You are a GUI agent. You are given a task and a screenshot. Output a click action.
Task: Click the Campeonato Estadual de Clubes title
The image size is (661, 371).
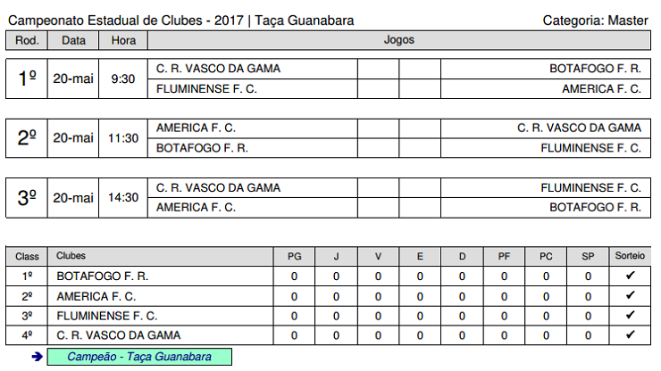point(180,20)
